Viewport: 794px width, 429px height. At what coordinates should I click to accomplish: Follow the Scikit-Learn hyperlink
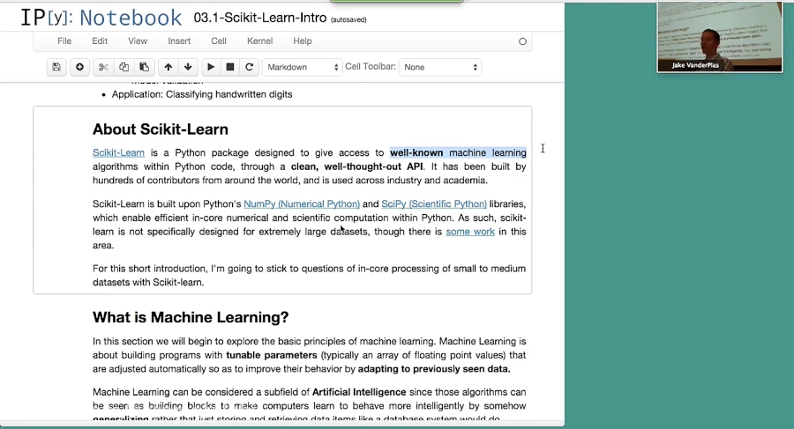118,152
